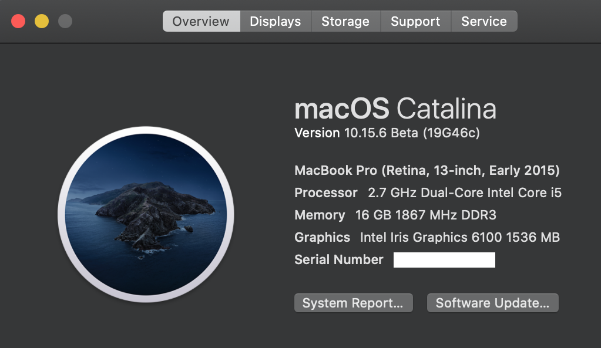This screenshot has width=601, height=348.
Task: Click the gray zoom window button
Action: pos(65,22)
